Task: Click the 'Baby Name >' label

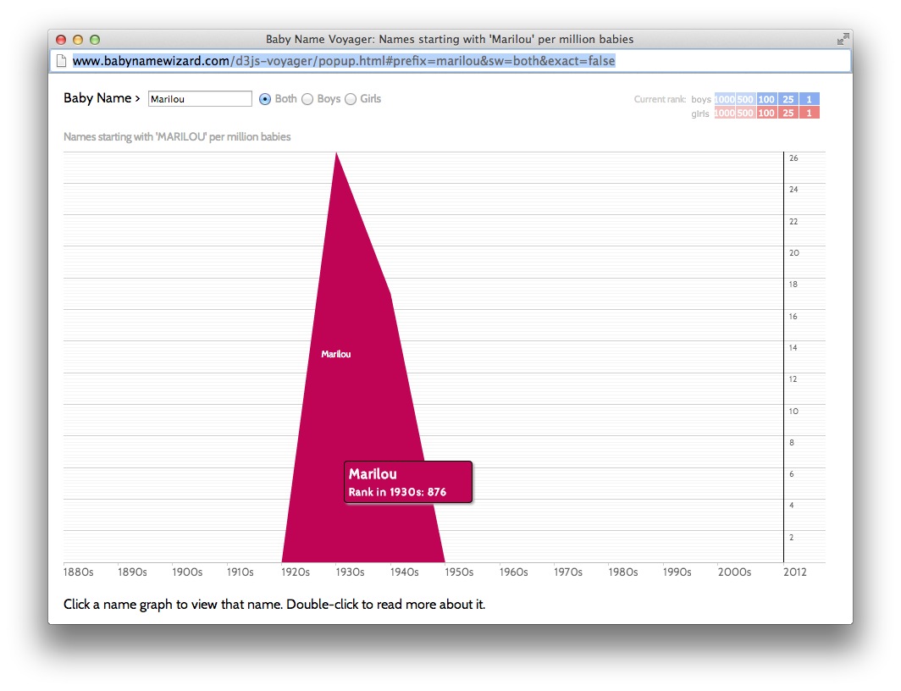Action: point(102,98)
